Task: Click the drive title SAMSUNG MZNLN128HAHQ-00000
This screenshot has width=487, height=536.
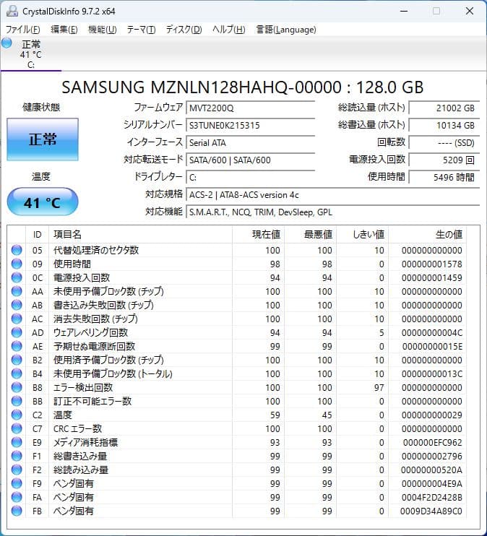Action: point(202,87)
